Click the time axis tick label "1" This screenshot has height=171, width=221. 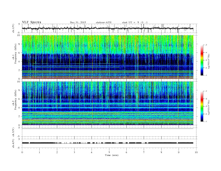tap(39, 152)
